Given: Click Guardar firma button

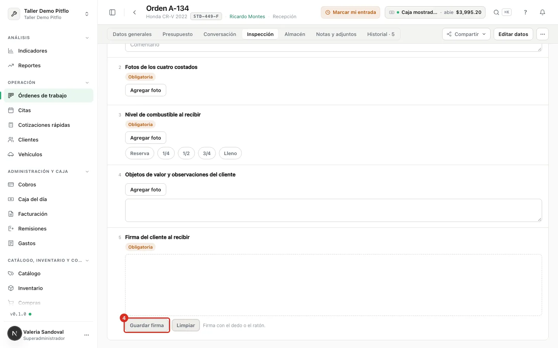Looking at the screenshot, I should 147,325.
